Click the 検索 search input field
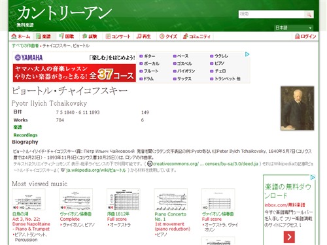The image size is (327, 245). click(271, 14)
